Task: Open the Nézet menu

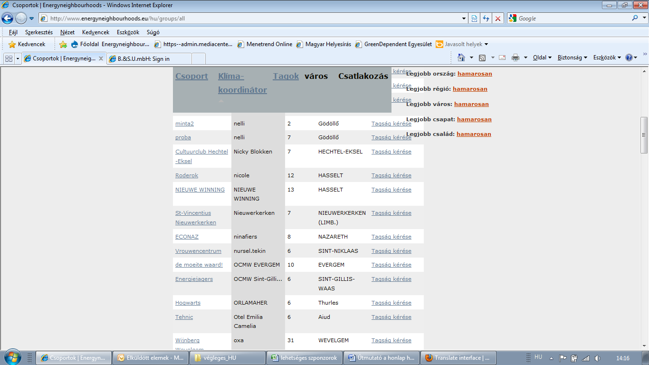Action: point(67,32)
